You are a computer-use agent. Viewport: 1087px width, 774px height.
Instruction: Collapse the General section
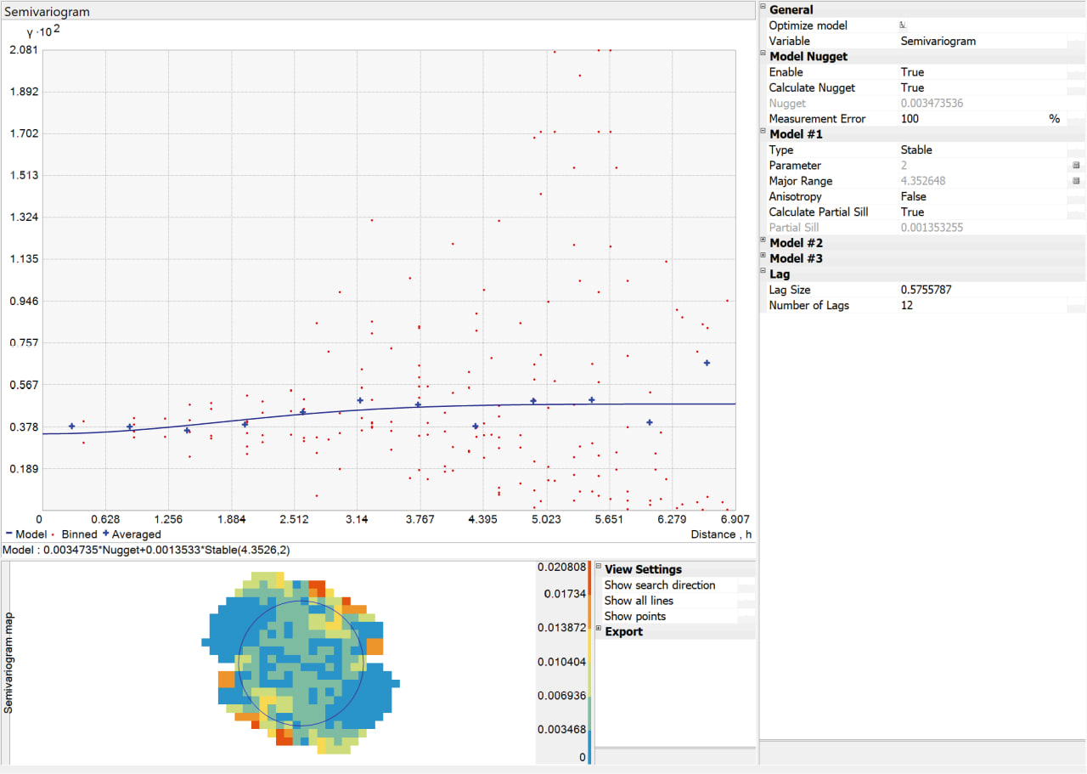click(x=763, y=9)
